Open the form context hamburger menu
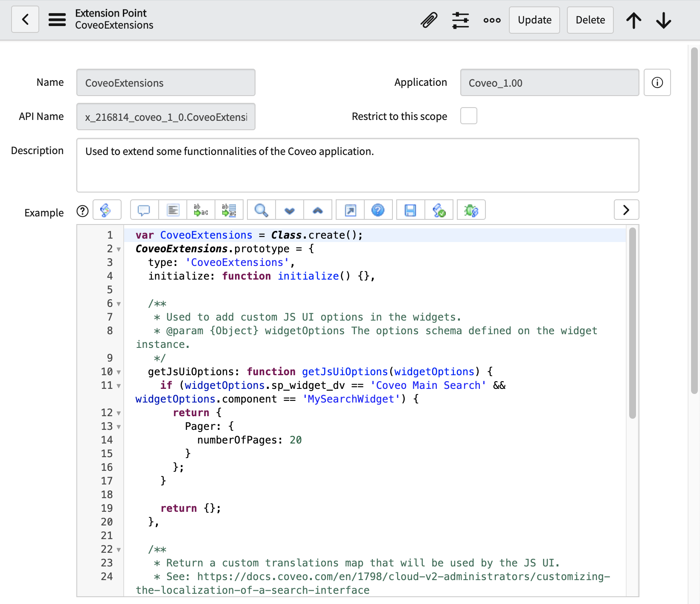700x604 pixels. tap(57, 20)
